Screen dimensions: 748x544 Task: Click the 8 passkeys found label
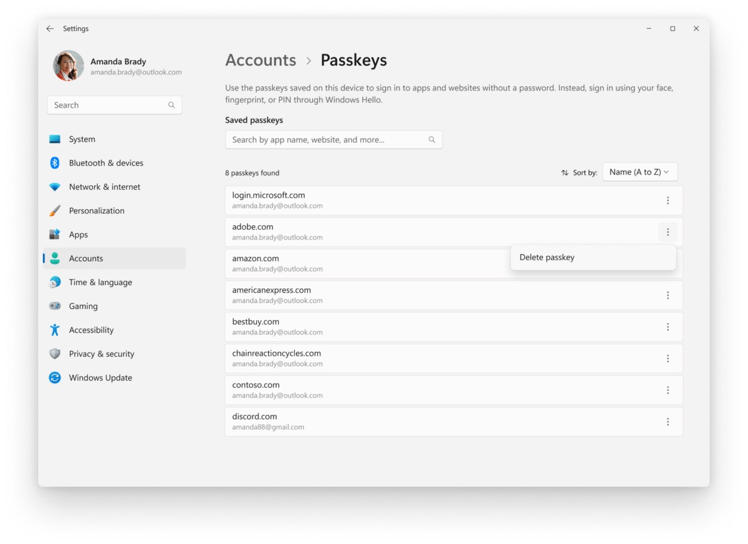point(252,173)
